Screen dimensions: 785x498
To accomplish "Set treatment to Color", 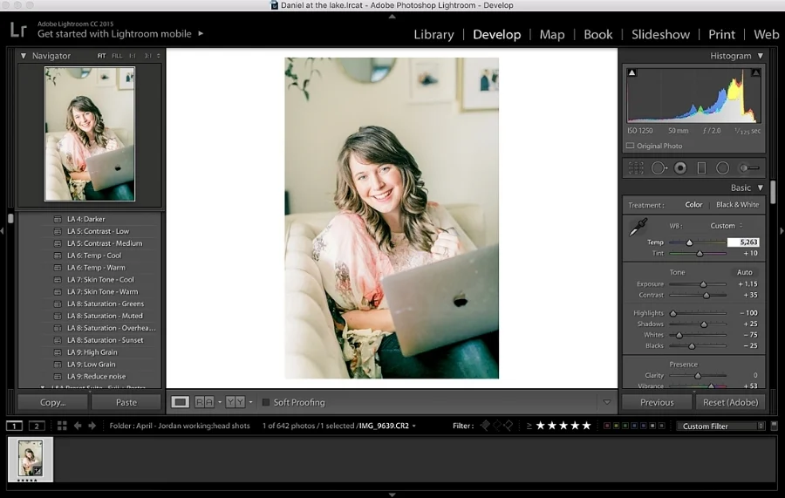I will pyautogui.click(x=693, y=205).
